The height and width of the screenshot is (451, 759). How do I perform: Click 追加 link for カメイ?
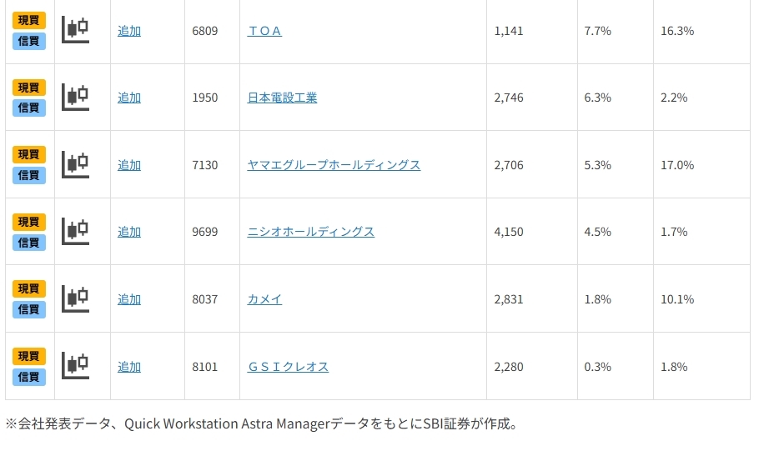click(x=129, y=299)
